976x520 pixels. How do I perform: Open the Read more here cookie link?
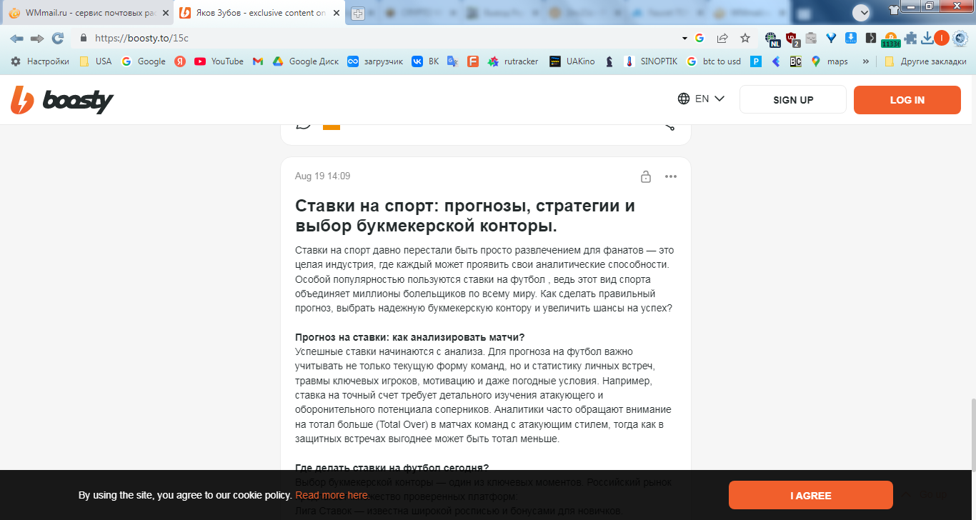(332, 495)
